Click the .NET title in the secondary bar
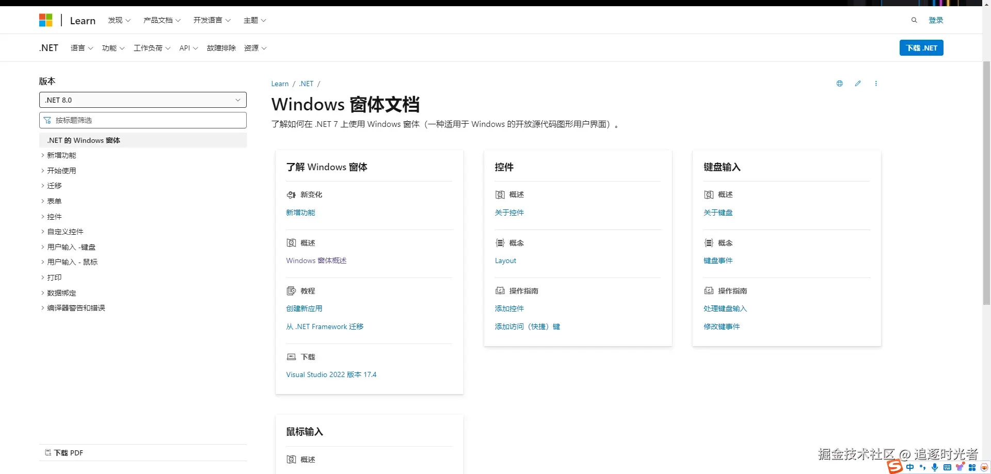This screenshot has width=991, height=474. tap(49, 48)
